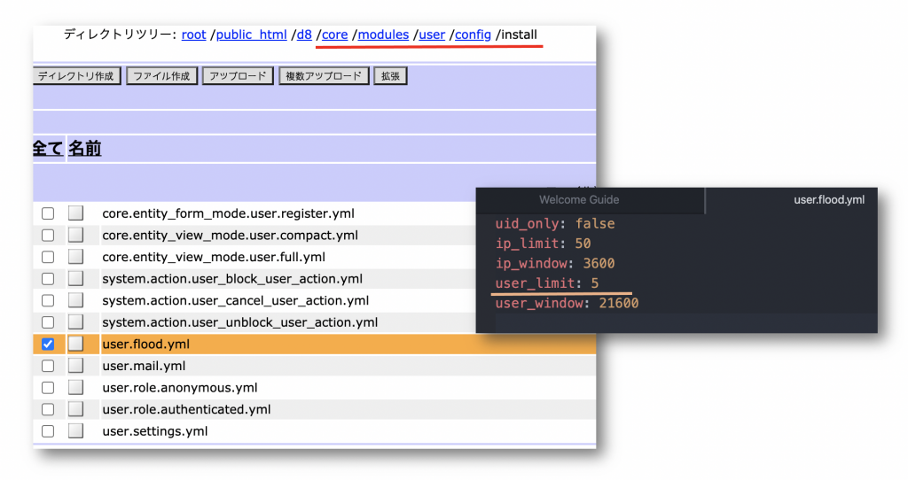Go to the user directory link

coord(432,35)
